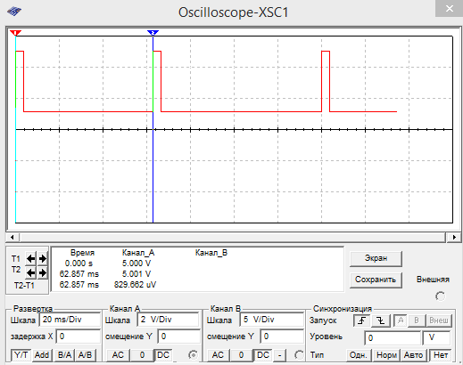Select falling edge trigger icon

coord(381,320)
